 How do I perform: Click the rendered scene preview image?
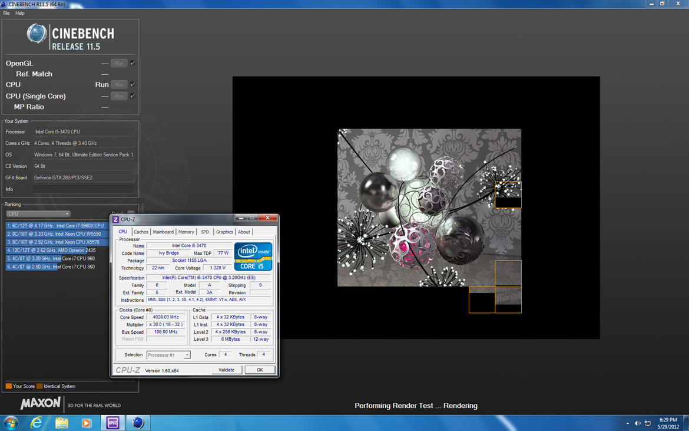point(429,208)
